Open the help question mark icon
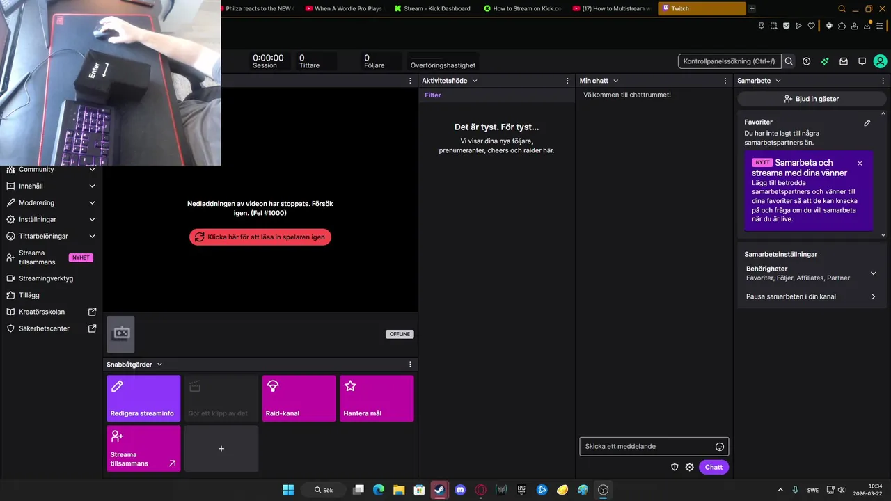 (806, 61)
